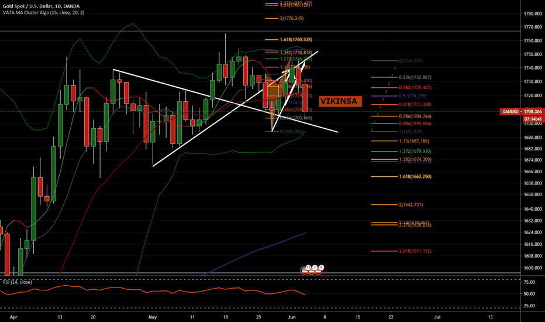
Task: Click the 1(1693.829) Fibonacci level
Action: 411,132
